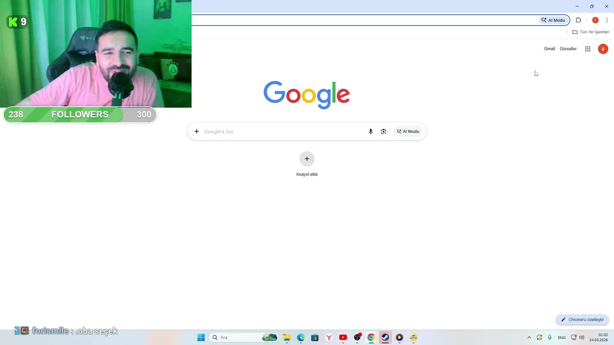Open OBS Studio from taskbar
614x345 pixels.
click(357, 337)
